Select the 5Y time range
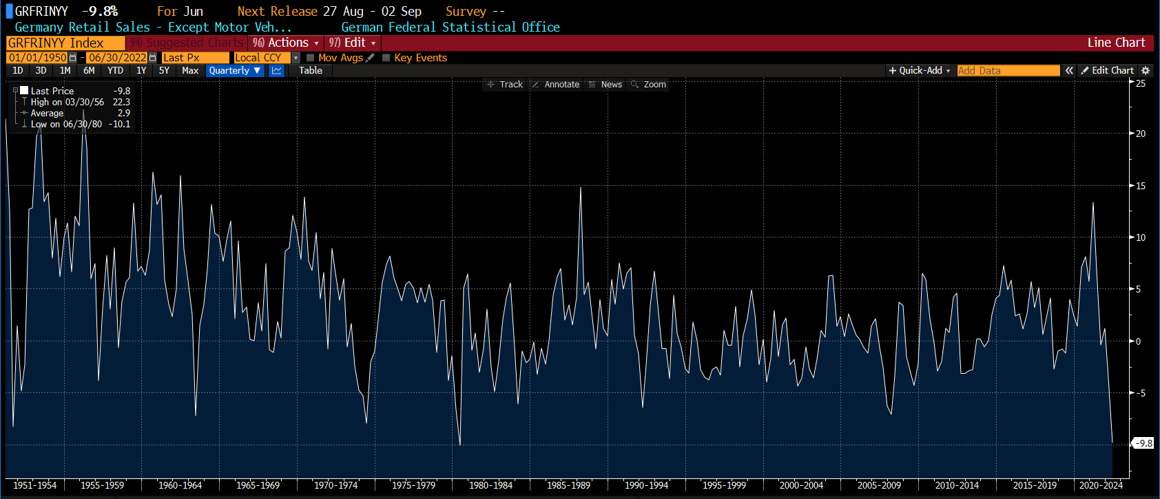1160x499 pixels. click(x=164, y=71)
